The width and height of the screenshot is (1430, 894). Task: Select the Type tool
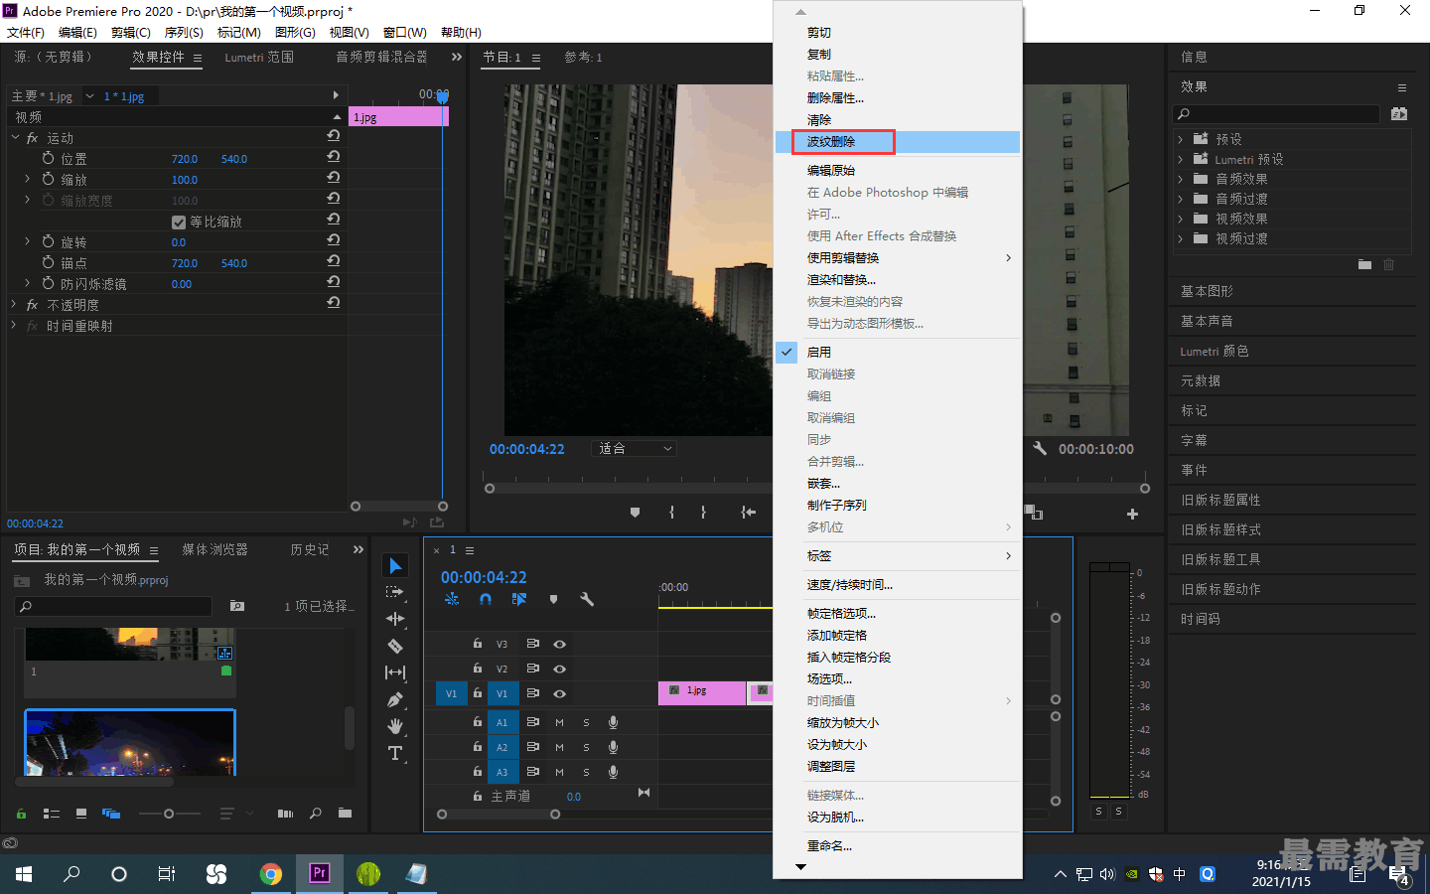(395, 753)
